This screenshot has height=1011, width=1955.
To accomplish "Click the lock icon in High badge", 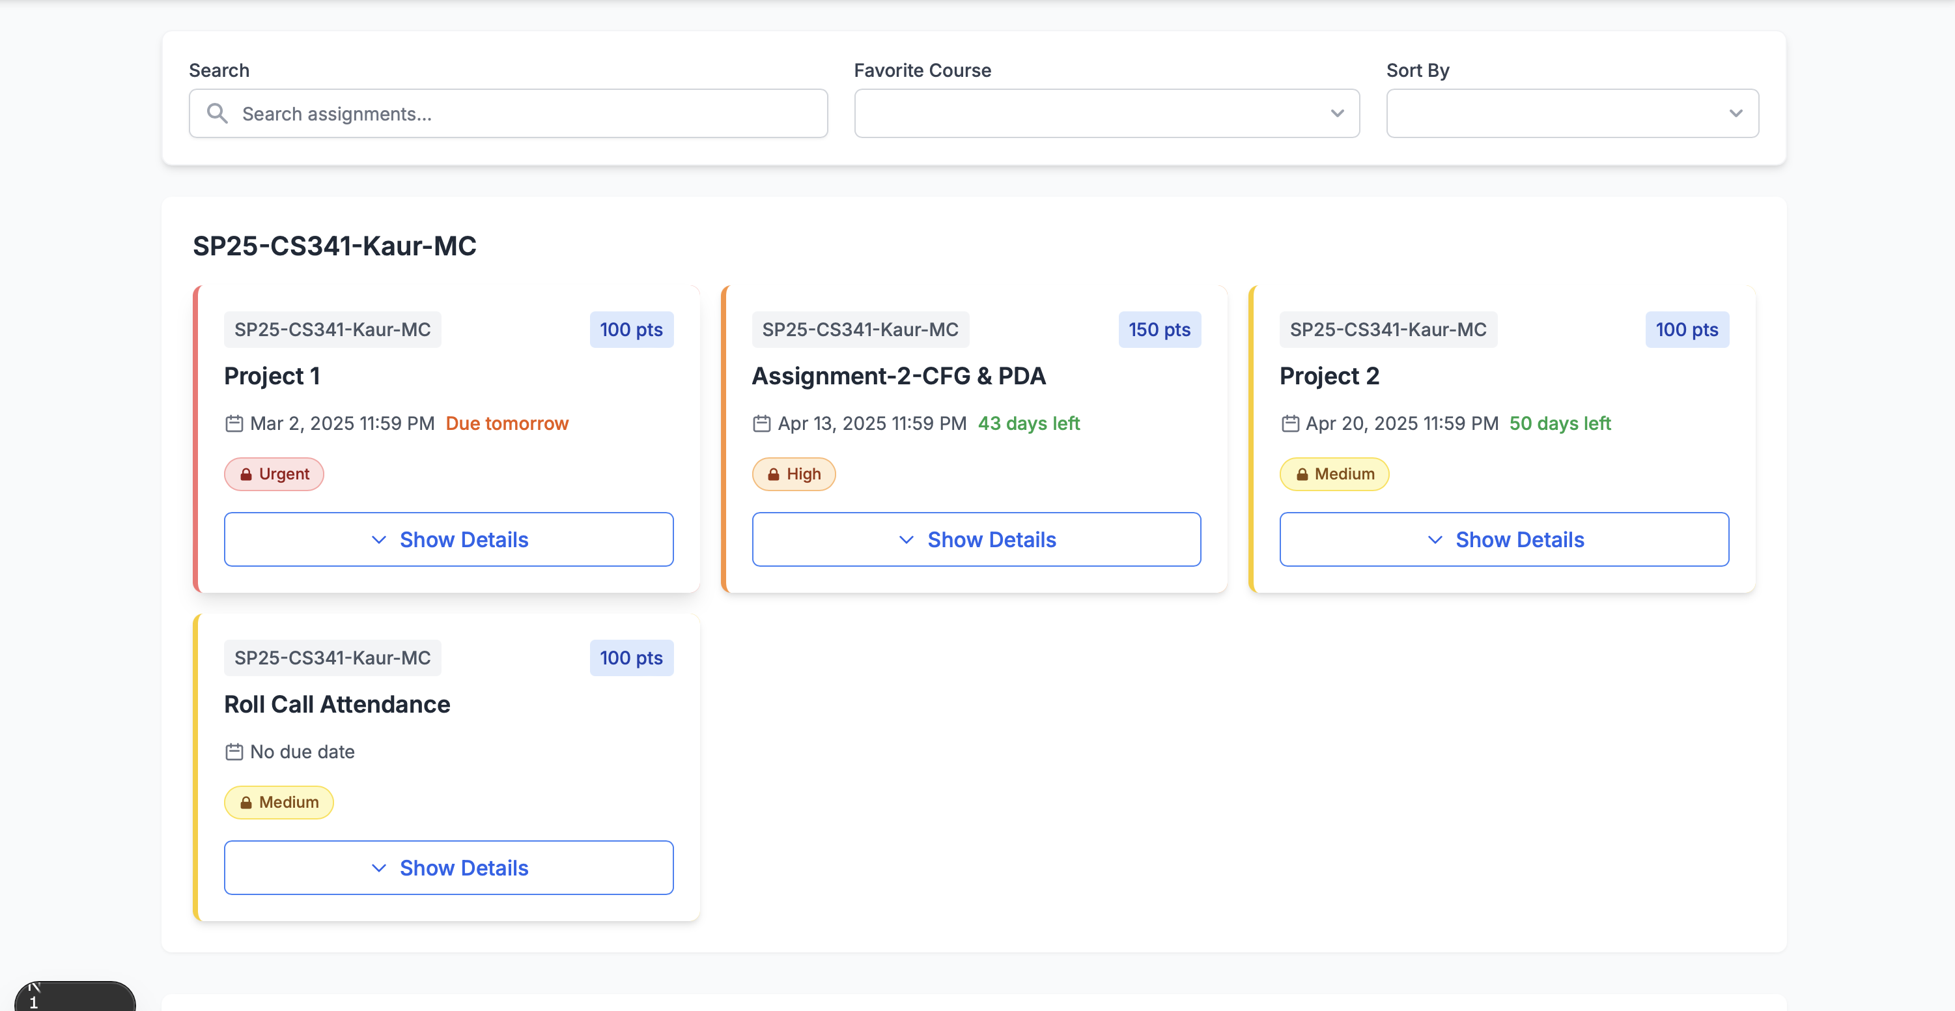I will click(x=774, y=474).
